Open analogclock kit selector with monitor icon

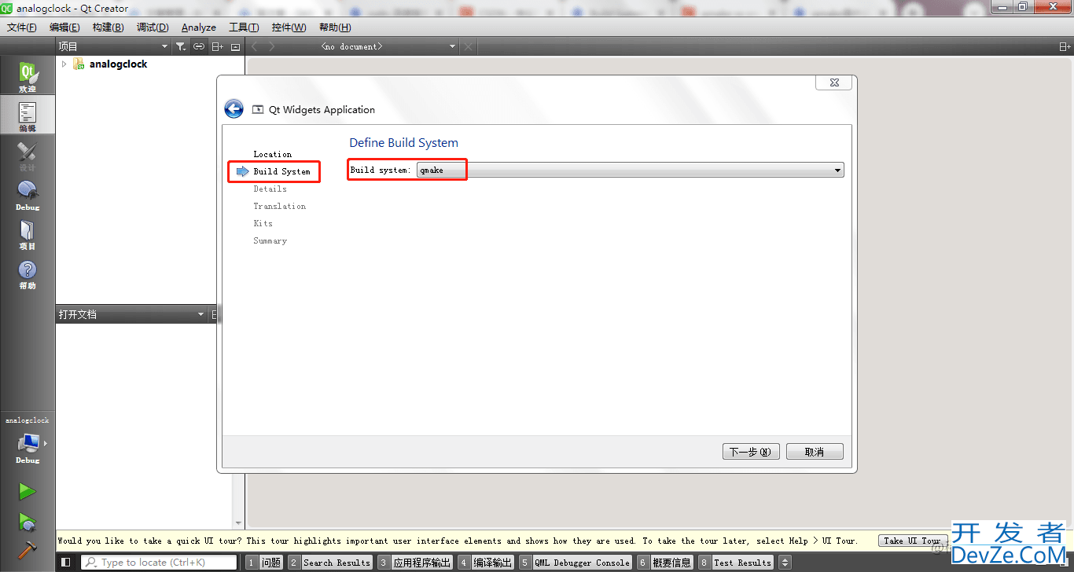click(28, 444)
